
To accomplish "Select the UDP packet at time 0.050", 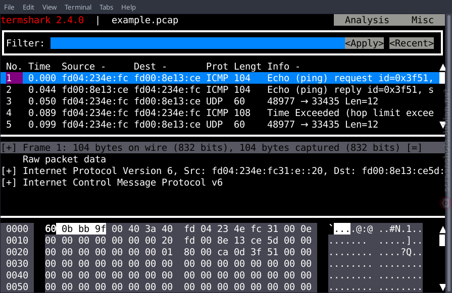I will [x=220, y=101].
